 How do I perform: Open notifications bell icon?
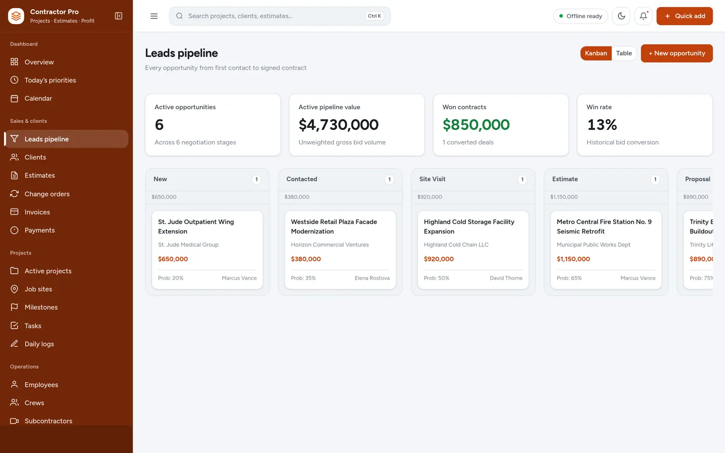tap(643, 16)
